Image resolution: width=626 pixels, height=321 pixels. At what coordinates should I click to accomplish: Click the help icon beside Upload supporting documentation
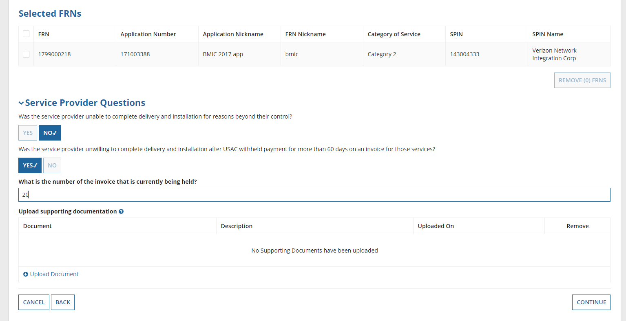click(121, 211)
